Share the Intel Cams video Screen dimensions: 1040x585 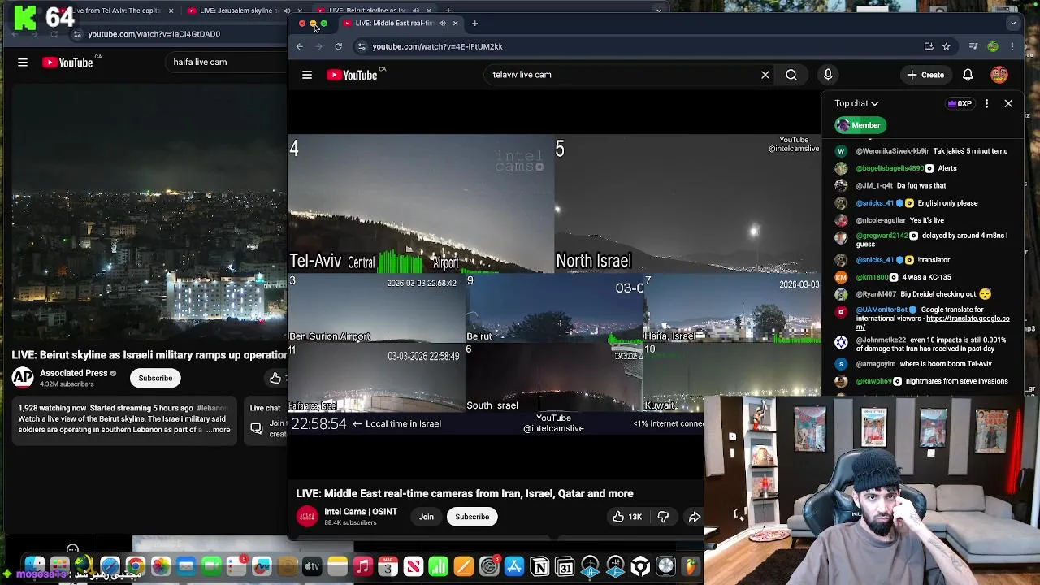tap(694, 517)
